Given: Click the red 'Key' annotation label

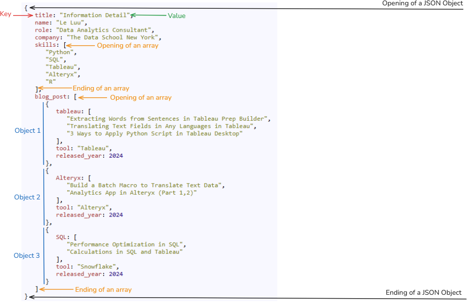Looking at the screenshot, I should click(x=6, y=14).
